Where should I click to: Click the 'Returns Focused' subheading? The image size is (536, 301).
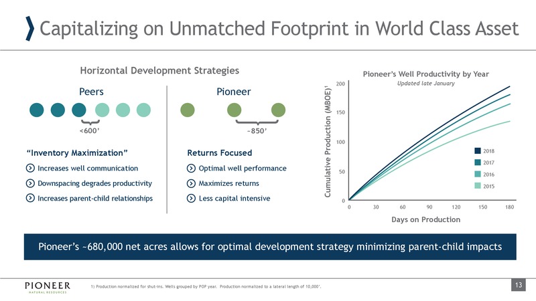pos(220,153)
